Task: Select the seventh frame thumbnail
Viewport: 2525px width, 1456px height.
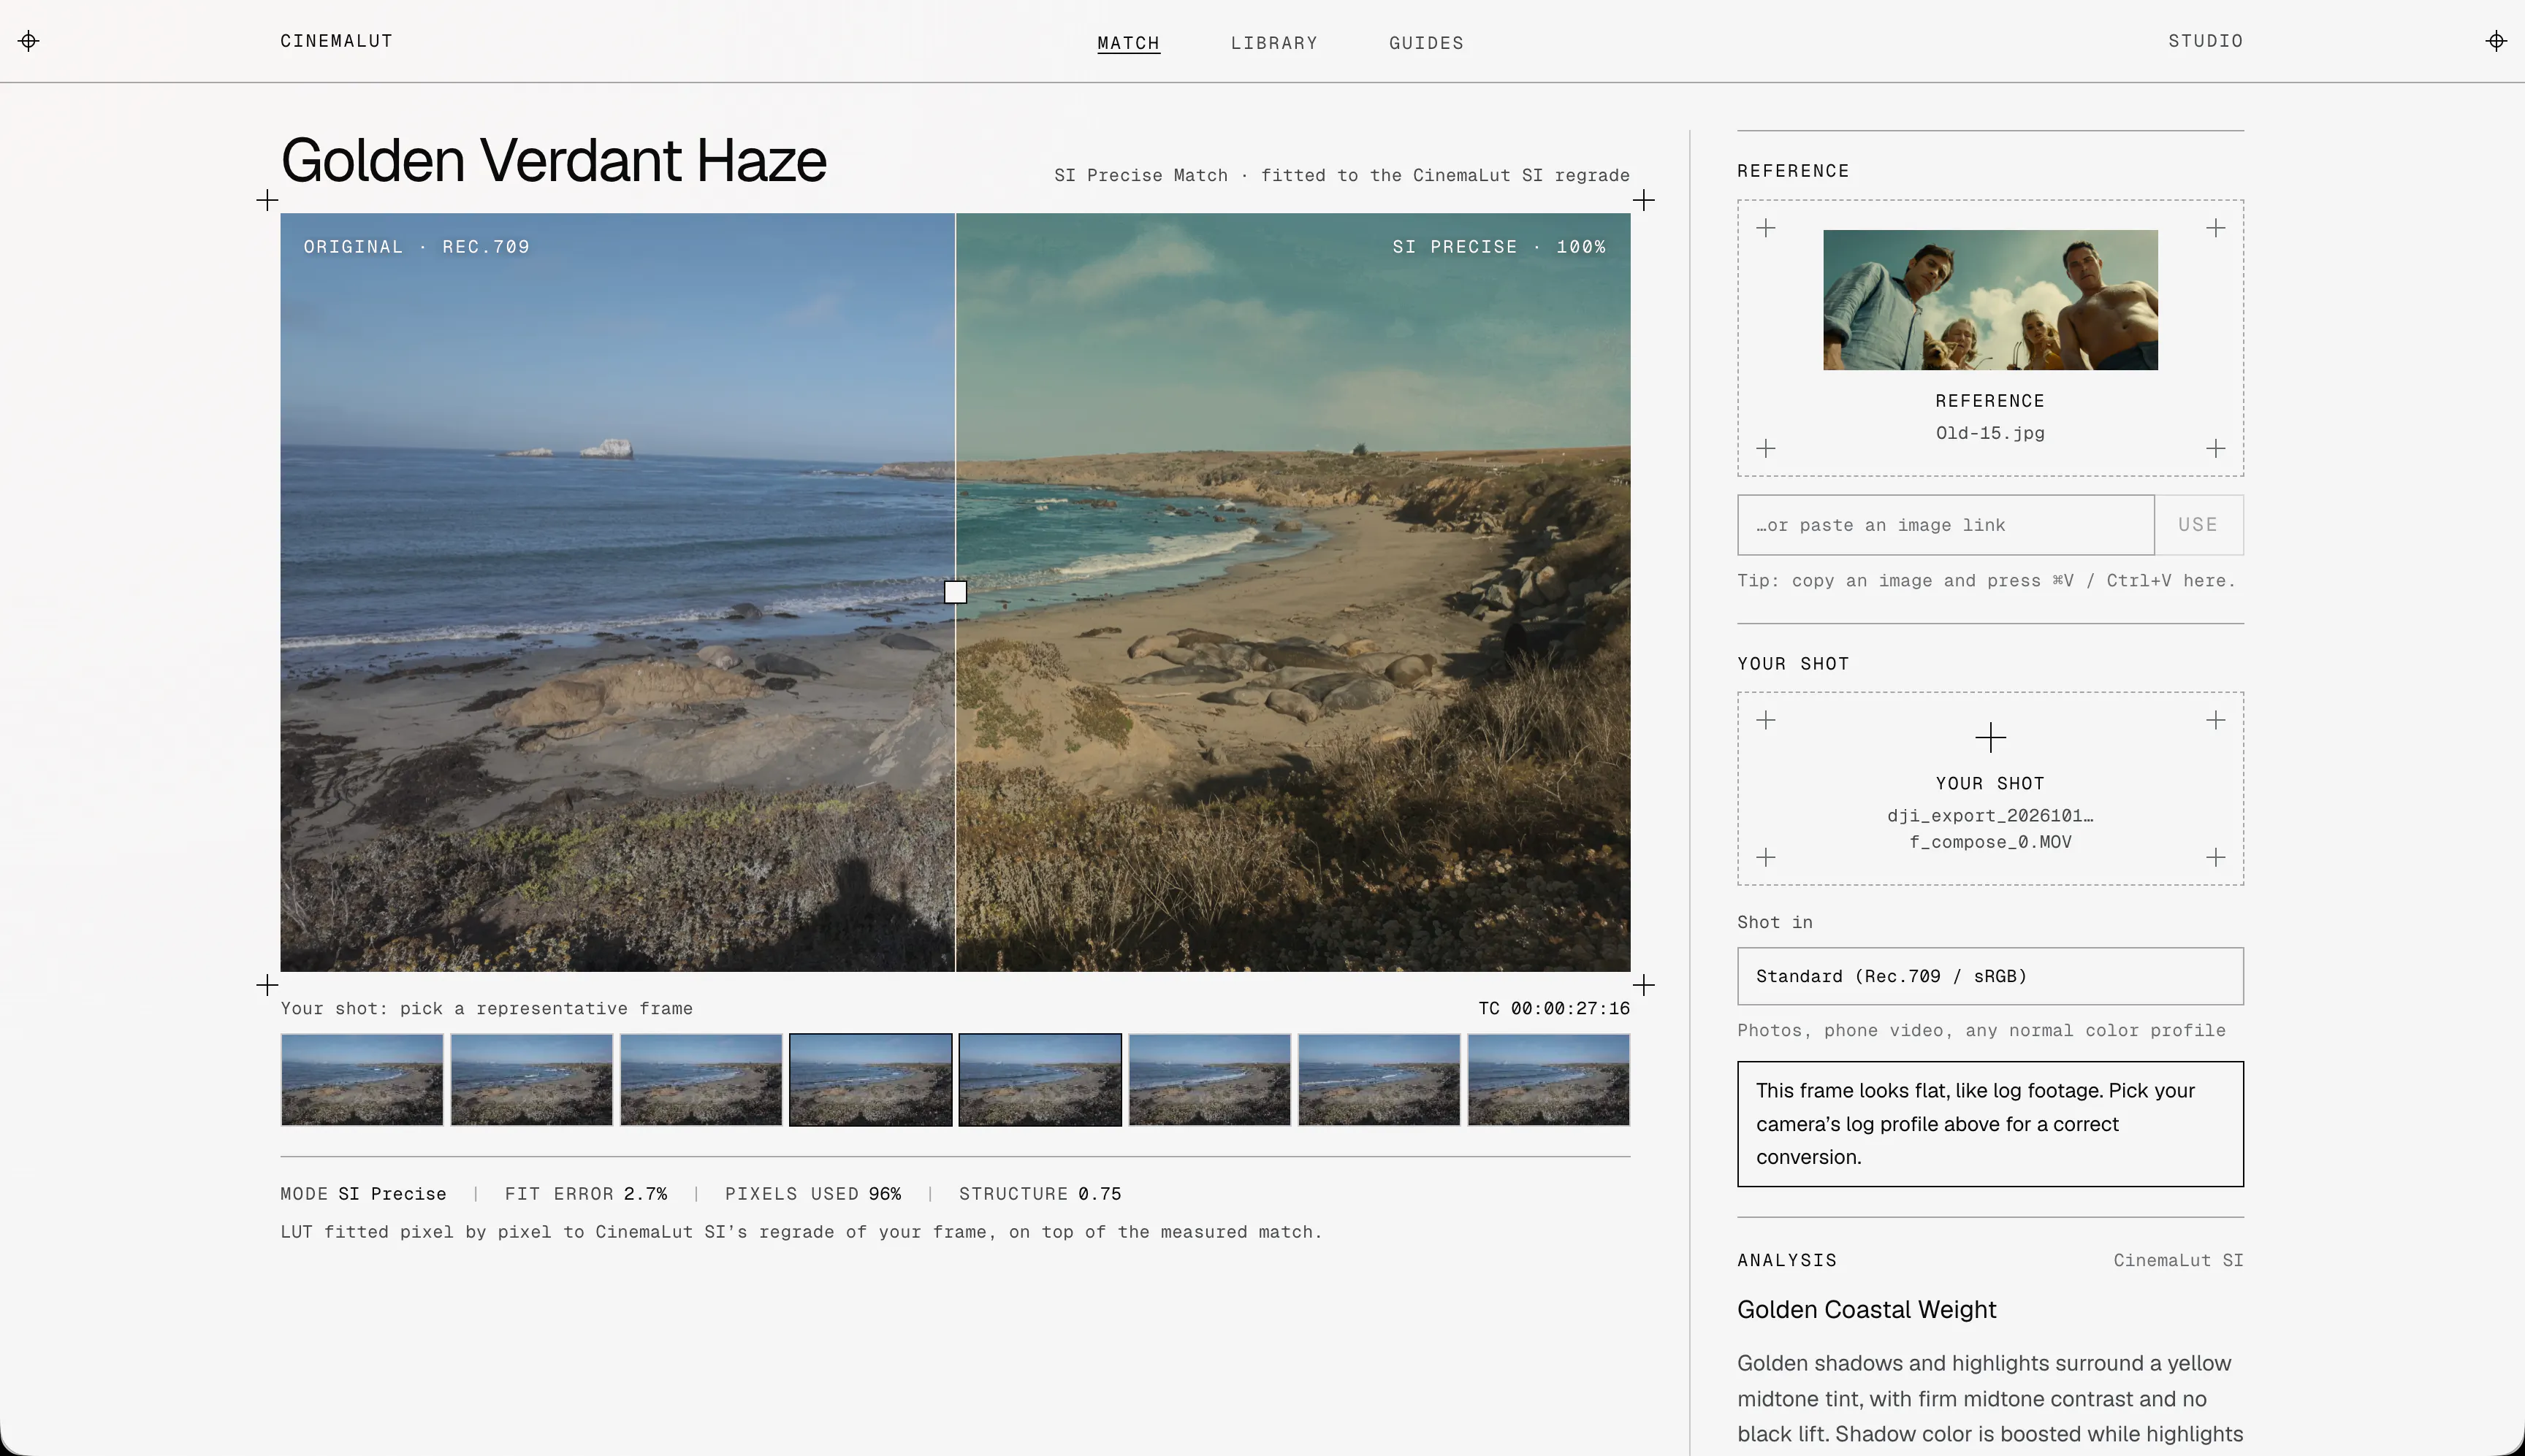Action: (x=1379, y=1080)
